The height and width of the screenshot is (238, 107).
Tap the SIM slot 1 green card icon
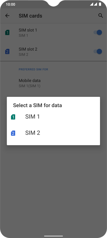point(7,32)
